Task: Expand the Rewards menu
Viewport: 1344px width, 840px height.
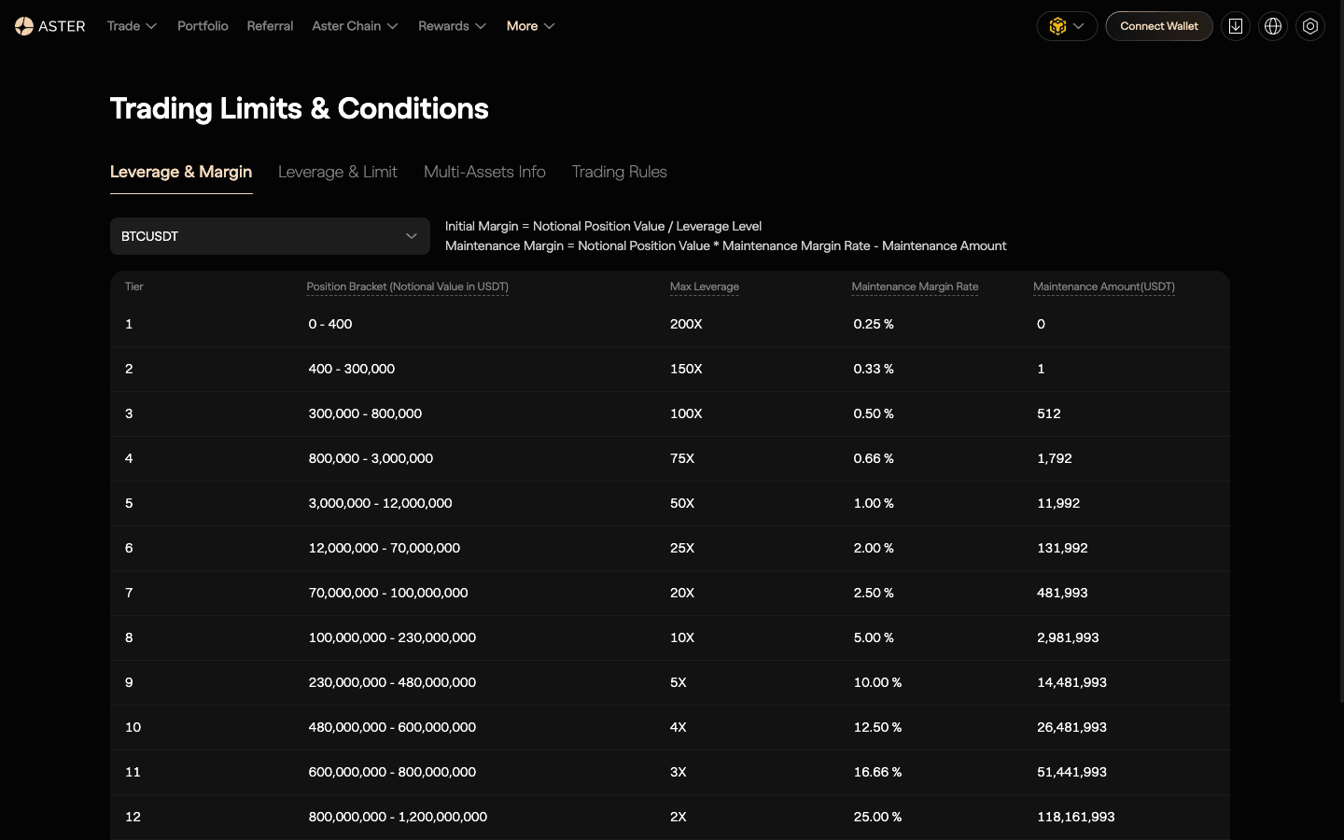Action: (x=452, y=26)
